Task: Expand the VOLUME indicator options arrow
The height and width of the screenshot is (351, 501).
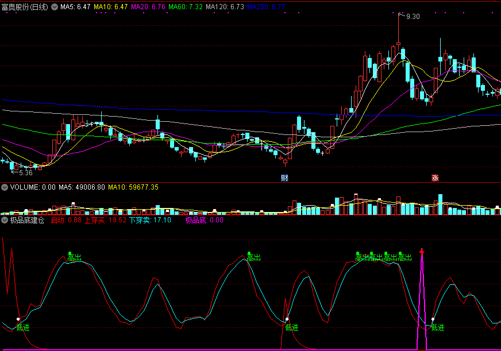Action: coord(5,187)
